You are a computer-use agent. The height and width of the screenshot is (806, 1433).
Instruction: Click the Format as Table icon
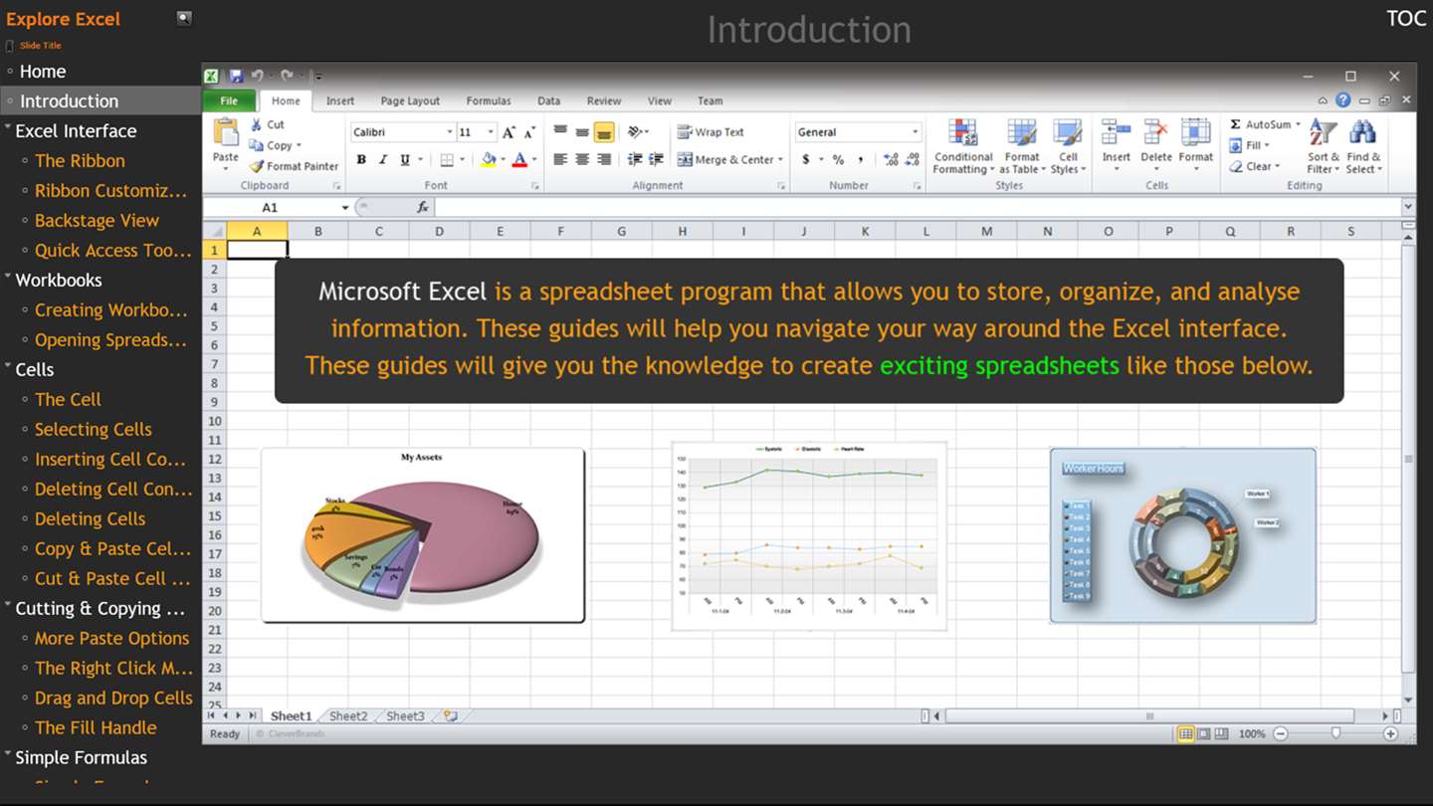click(x=1022, y=132)
